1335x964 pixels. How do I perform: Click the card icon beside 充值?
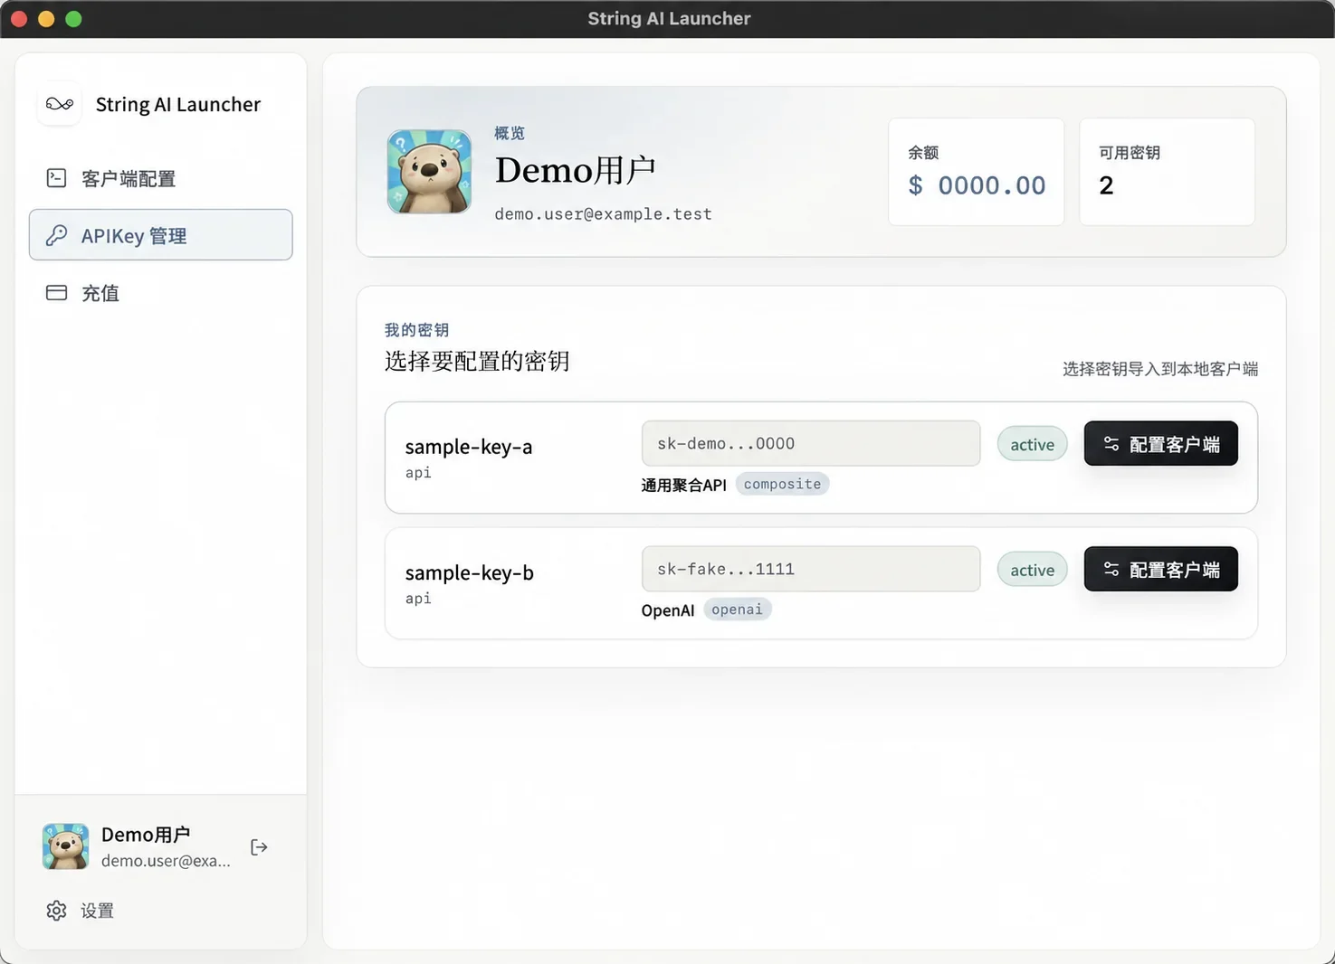click(x=56, y=292)
